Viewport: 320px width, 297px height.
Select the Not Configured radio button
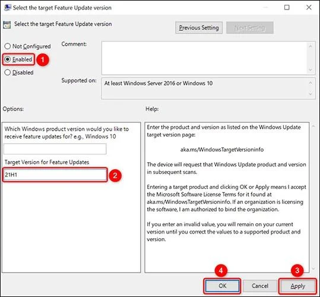[x=8, y=46]
